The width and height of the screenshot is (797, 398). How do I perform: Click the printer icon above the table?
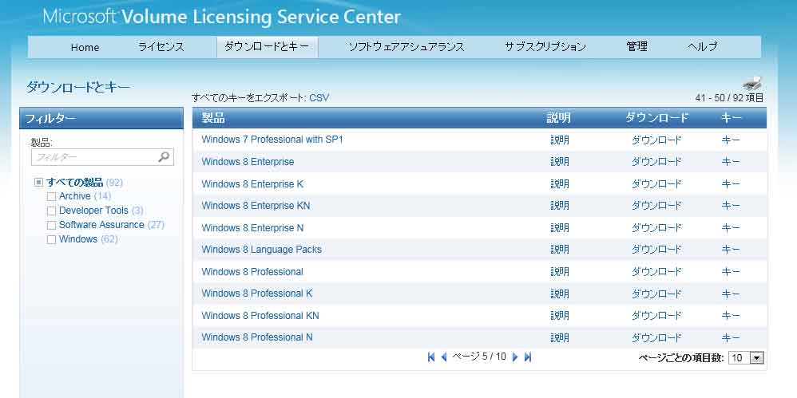point(752,83)
